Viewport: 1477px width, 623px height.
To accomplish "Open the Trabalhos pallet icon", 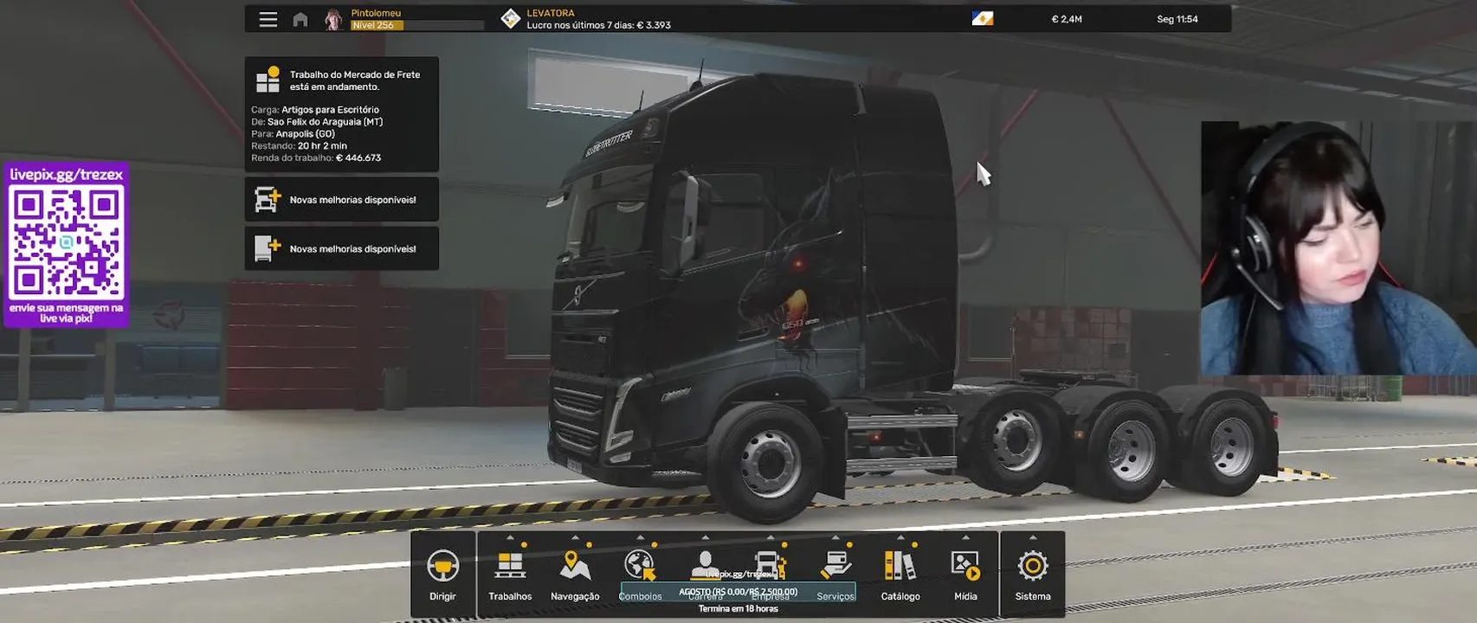I will point(510,565).
